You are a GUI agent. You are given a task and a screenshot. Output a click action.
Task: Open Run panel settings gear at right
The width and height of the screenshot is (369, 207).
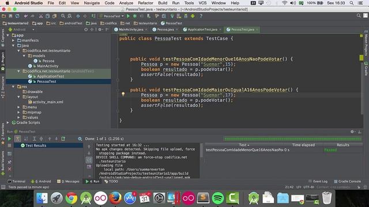(x=352, y=132)
